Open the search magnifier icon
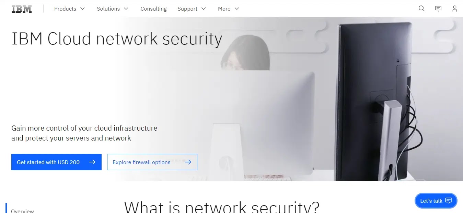 (x=422, y=9)
